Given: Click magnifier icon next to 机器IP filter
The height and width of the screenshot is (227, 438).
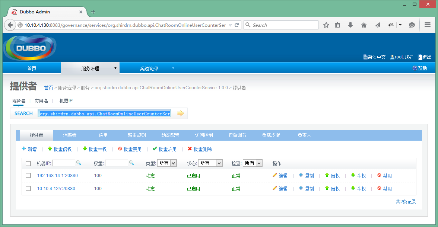Looking at the screenshot, I should [79, 163].
